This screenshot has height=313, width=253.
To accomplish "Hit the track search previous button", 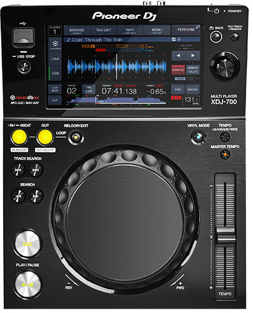I will [x=18, y=170].
